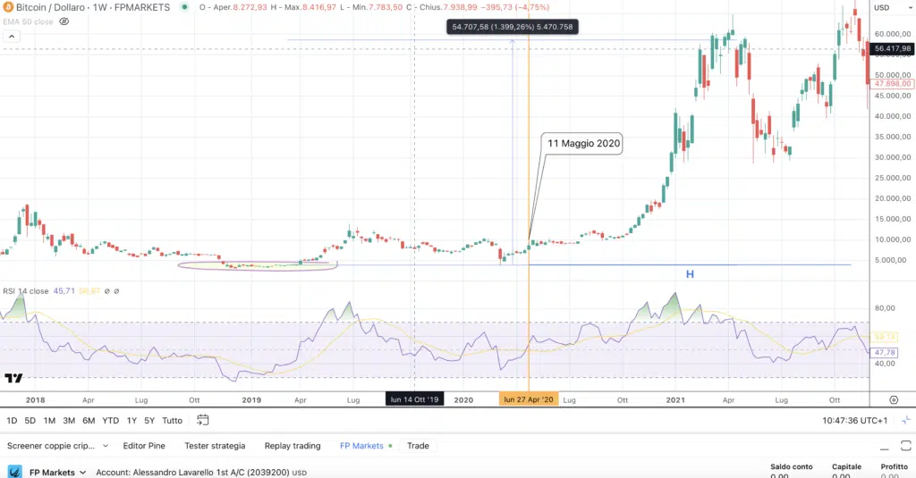Image resolution: width=916 pixels, height=478 pixels.
Task: Set time range to 1D
Action: tap(12, 420)
